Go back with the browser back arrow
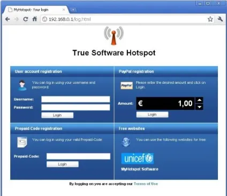The width and height of the screenshot is (227, 196). click(7, 19)
